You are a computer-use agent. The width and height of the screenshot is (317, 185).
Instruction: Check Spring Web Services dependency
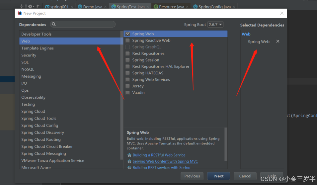point(127,79)
